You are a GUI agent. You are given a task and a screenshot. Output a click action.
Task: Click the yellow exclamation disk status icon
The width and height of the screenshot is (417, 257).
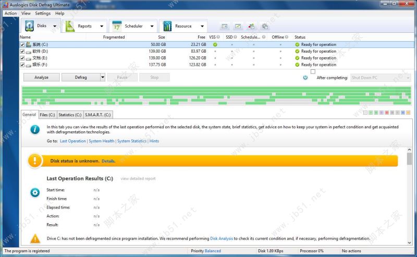click(35, 161)
